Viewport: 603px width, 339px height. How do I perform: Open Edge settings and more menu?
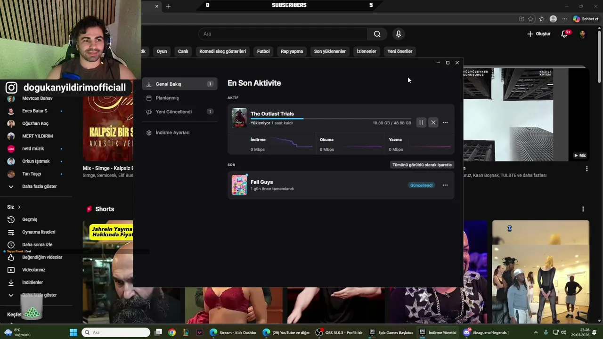(564, 19)
